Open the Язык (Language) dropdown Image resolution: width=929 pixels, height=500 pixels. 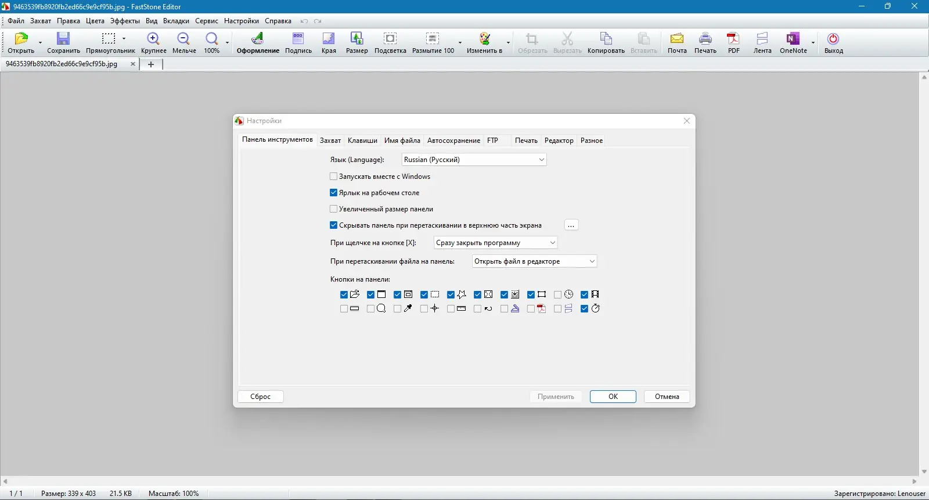click(474, 160)
